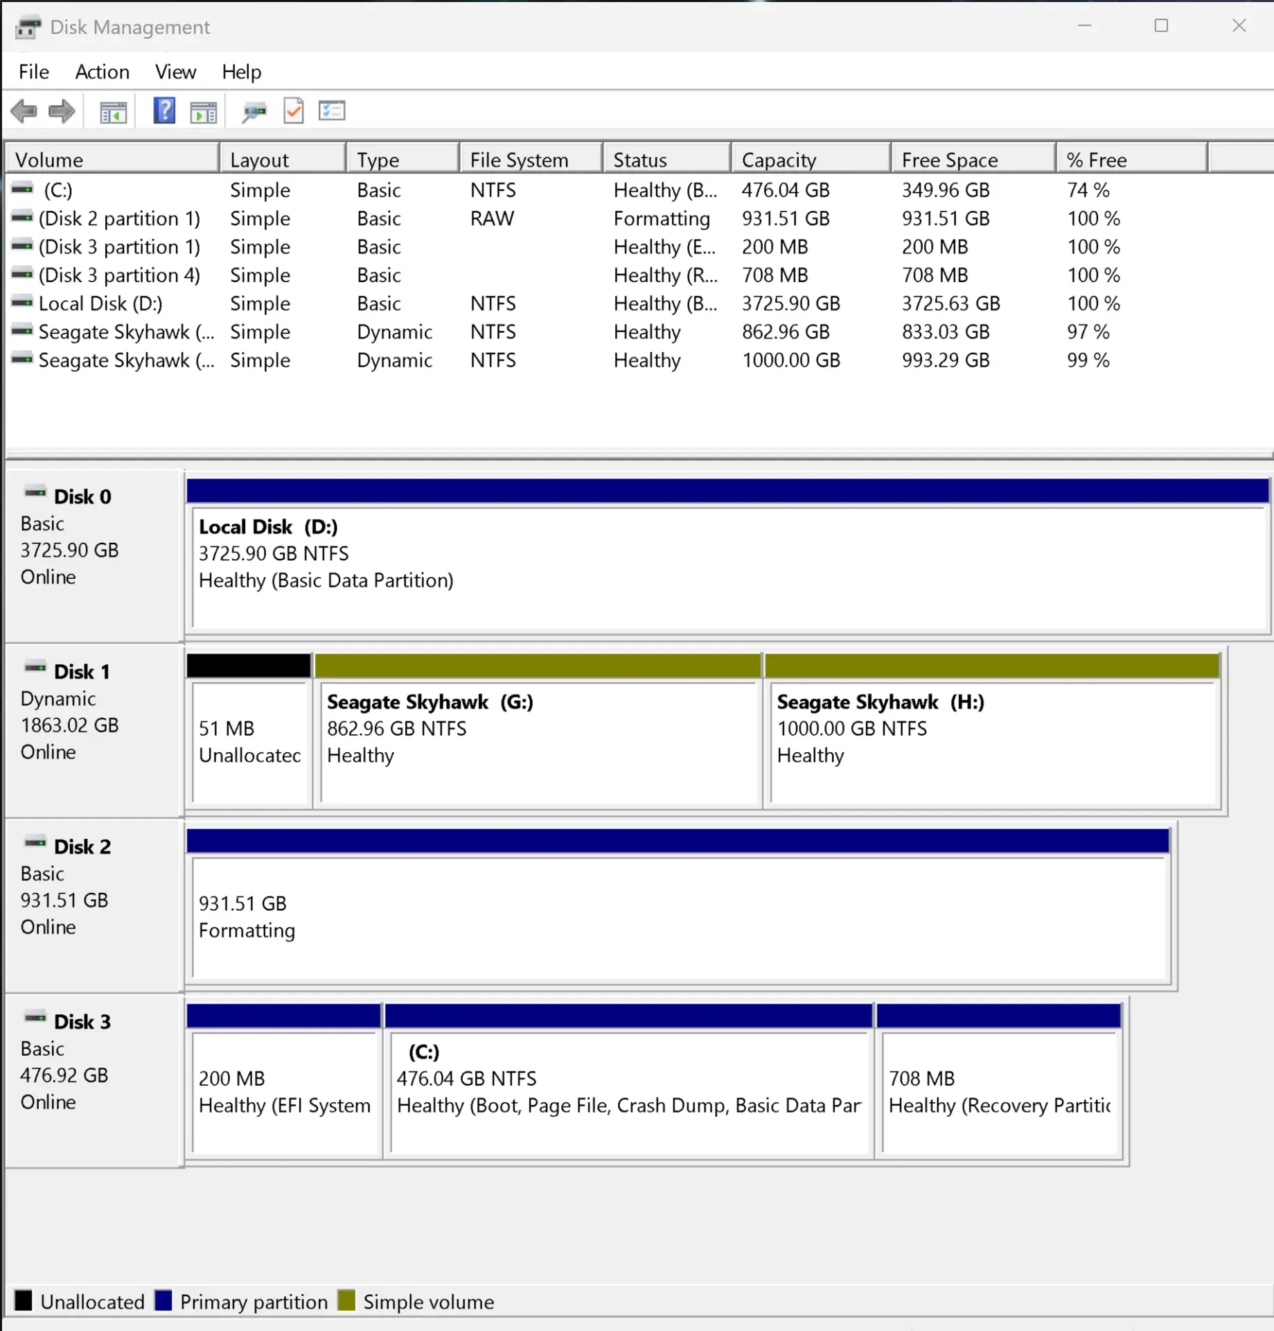Click the Forward arrow toolbar icon
The image size is (1274, 1331).
pos(62,111)
